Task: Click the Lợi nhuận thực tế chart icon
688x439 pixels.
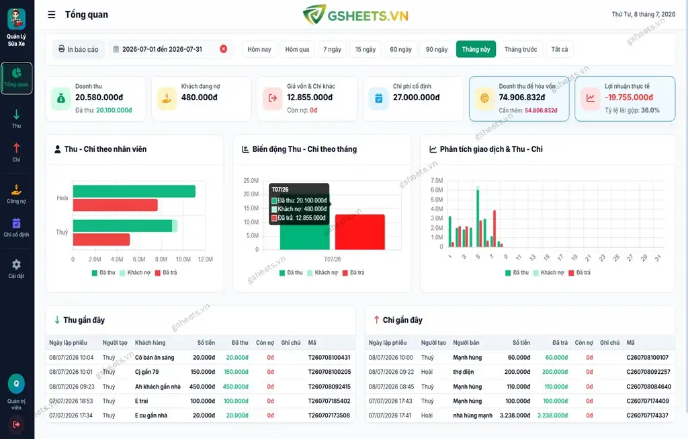Action: coord(591,98)
